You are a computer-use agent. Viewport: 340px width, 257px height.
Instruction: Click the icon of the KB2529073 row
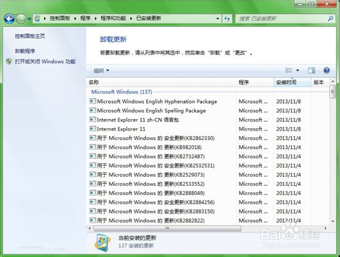point(93,174)
